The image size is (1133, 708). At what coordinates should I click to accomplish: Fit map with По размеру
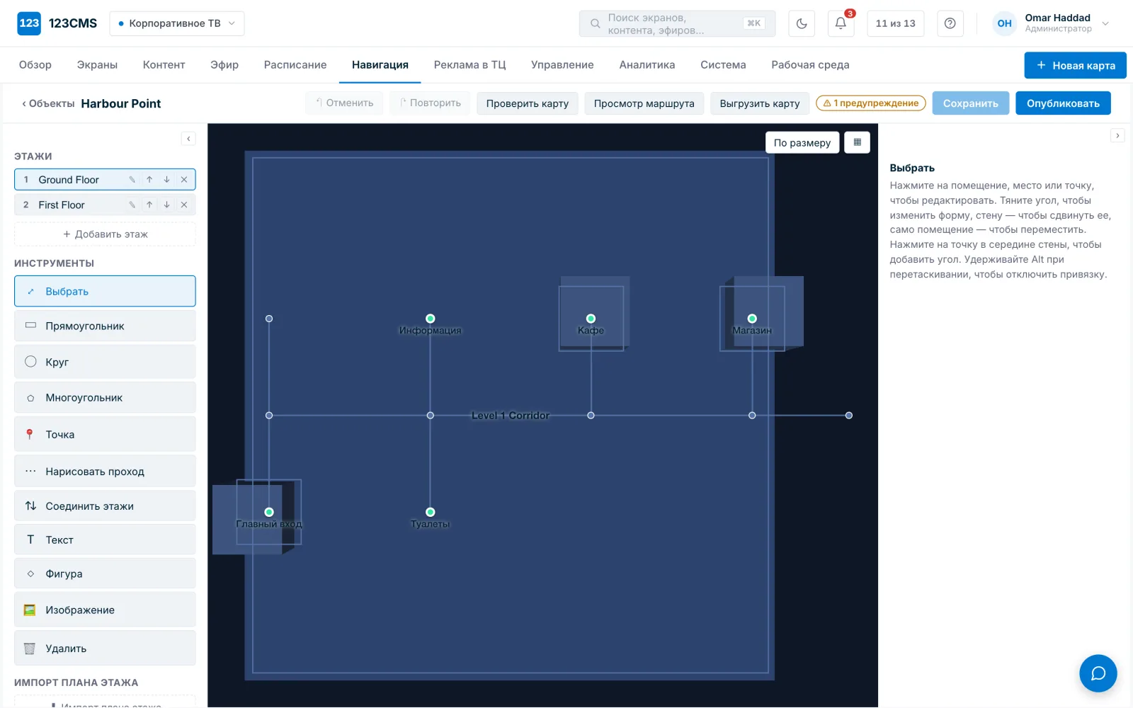[802, 142]
